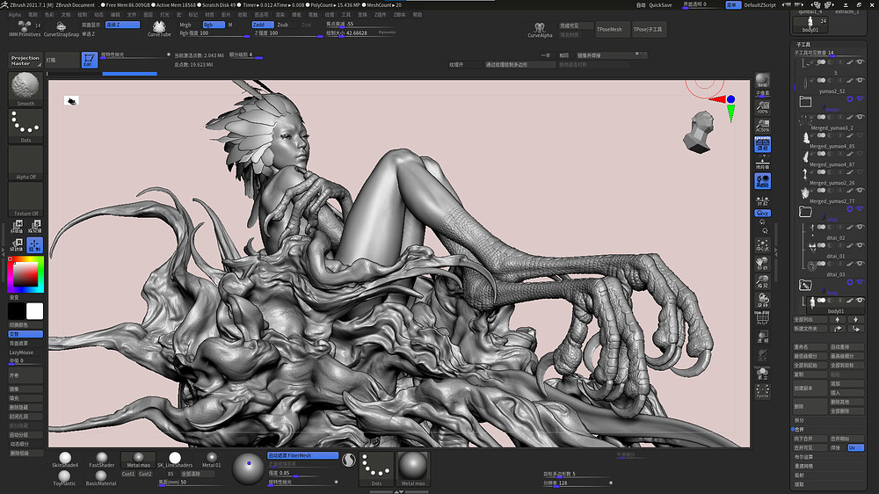Viewport: 879px width, 494px height.
Task: Pick a hue in the color picker square
Action: coord(25,275)
